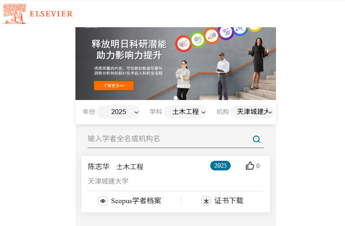Like 陈志华 with thumbs-up icon
The image size is (345, 226).
[x=250, y=166]
